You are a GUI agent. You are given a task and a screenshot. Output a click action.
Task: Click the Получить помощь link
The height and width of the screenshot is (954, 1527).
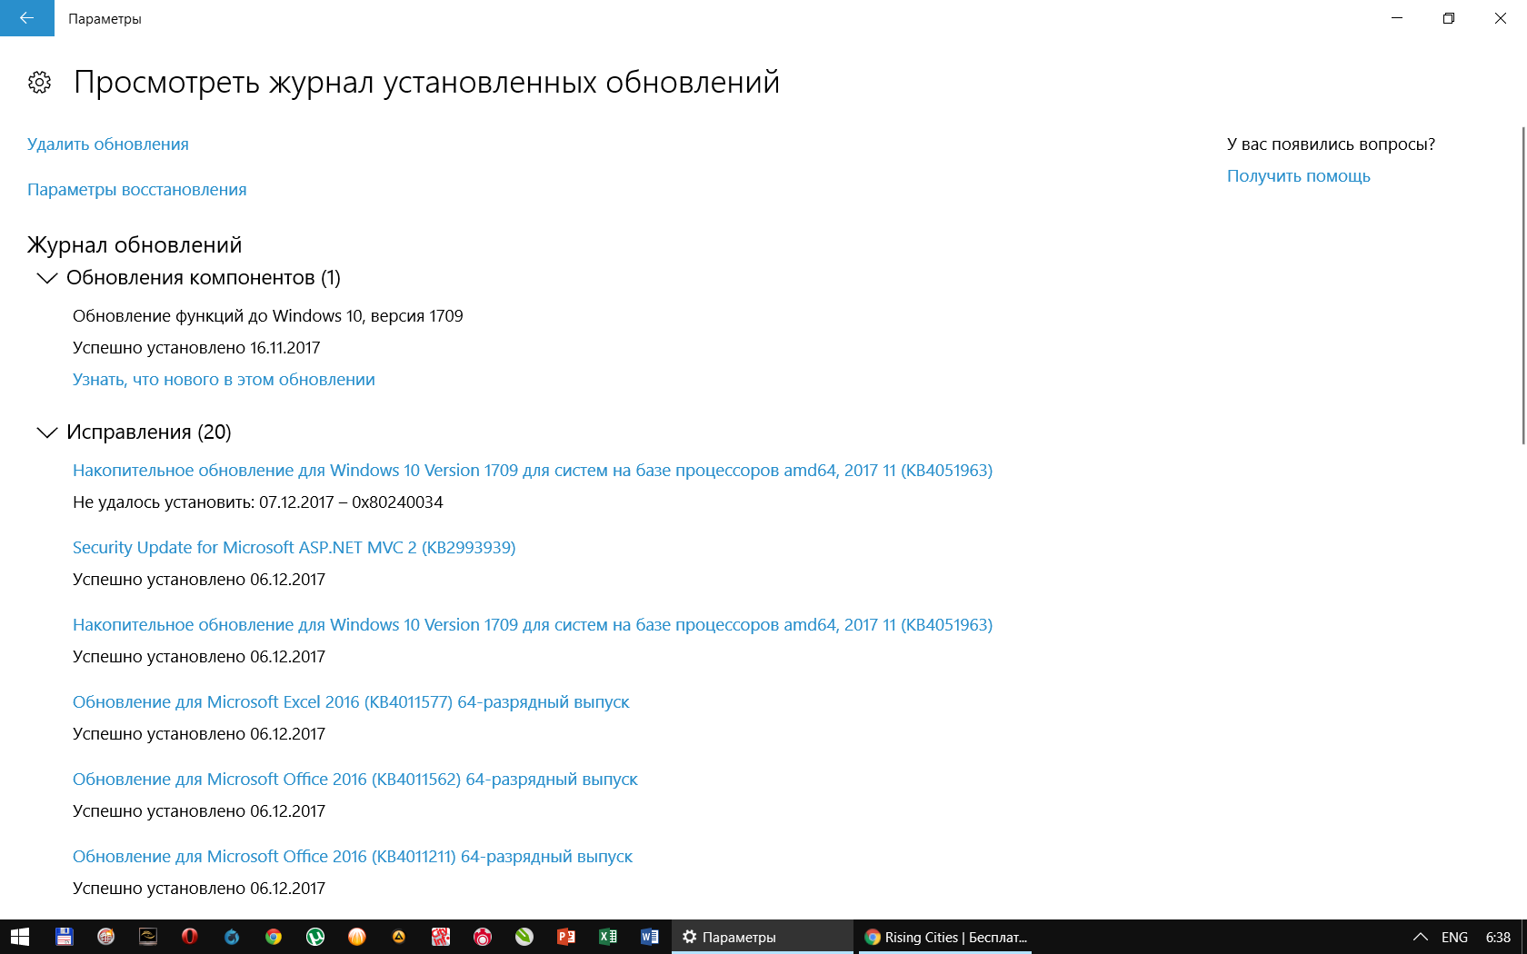click(x=1299, y=176)
